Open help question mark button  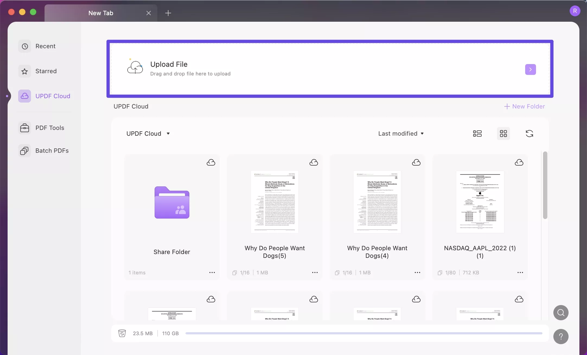point(561,337)
